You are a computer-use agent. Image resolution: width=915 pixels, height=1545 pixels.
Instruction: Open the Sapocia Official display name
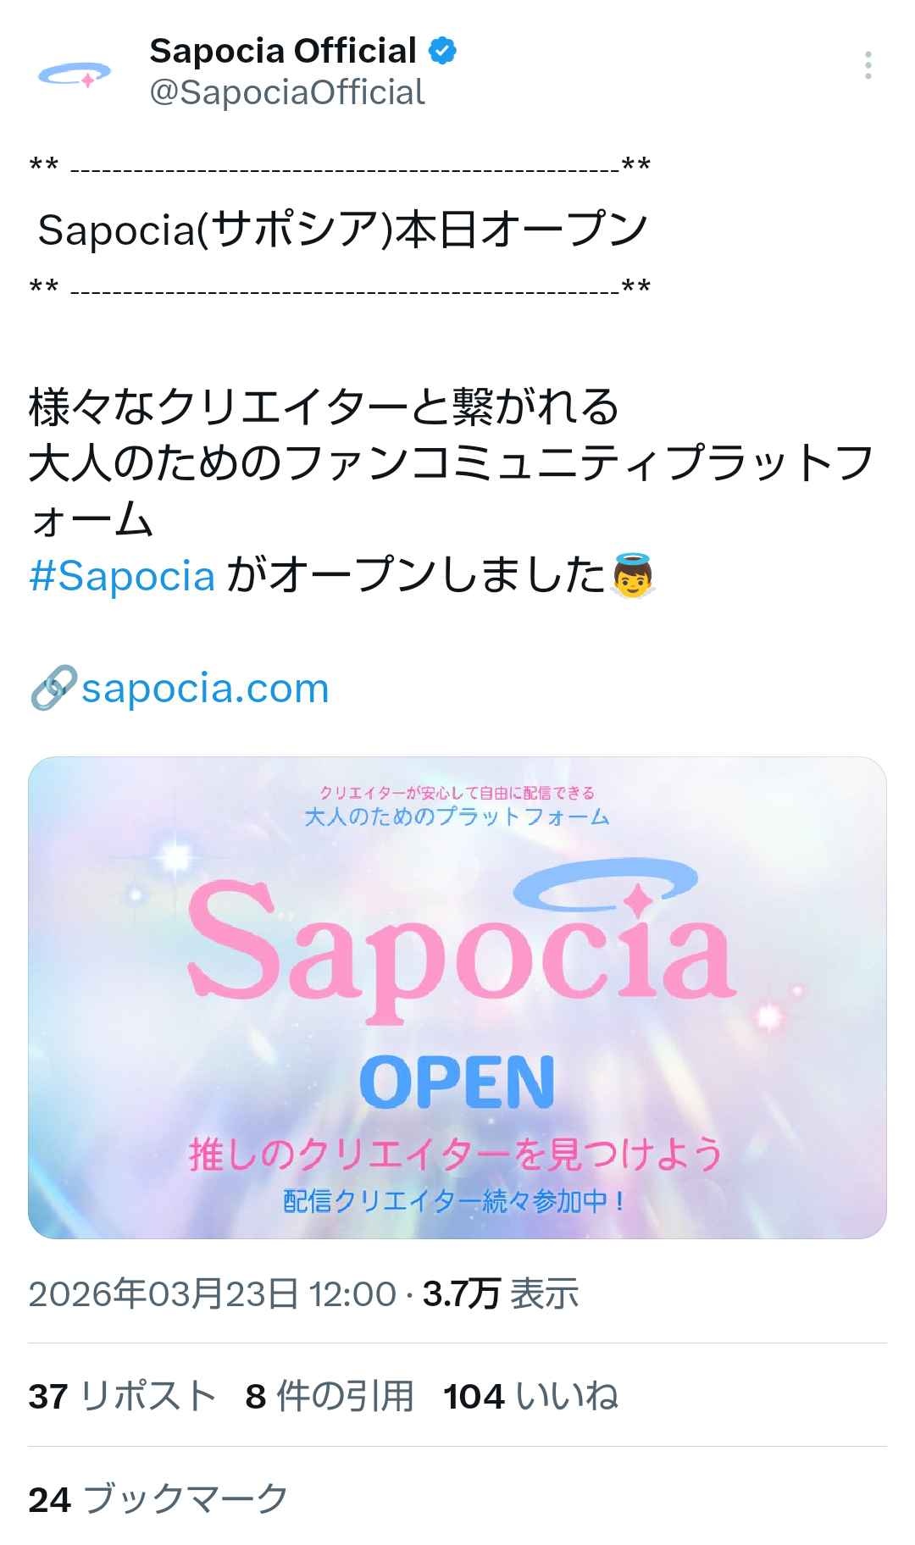pos(283,51)
